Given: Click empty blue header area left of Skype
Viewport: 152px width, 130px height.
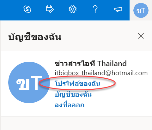Looking at the screenshot, I should click(10, 10).
